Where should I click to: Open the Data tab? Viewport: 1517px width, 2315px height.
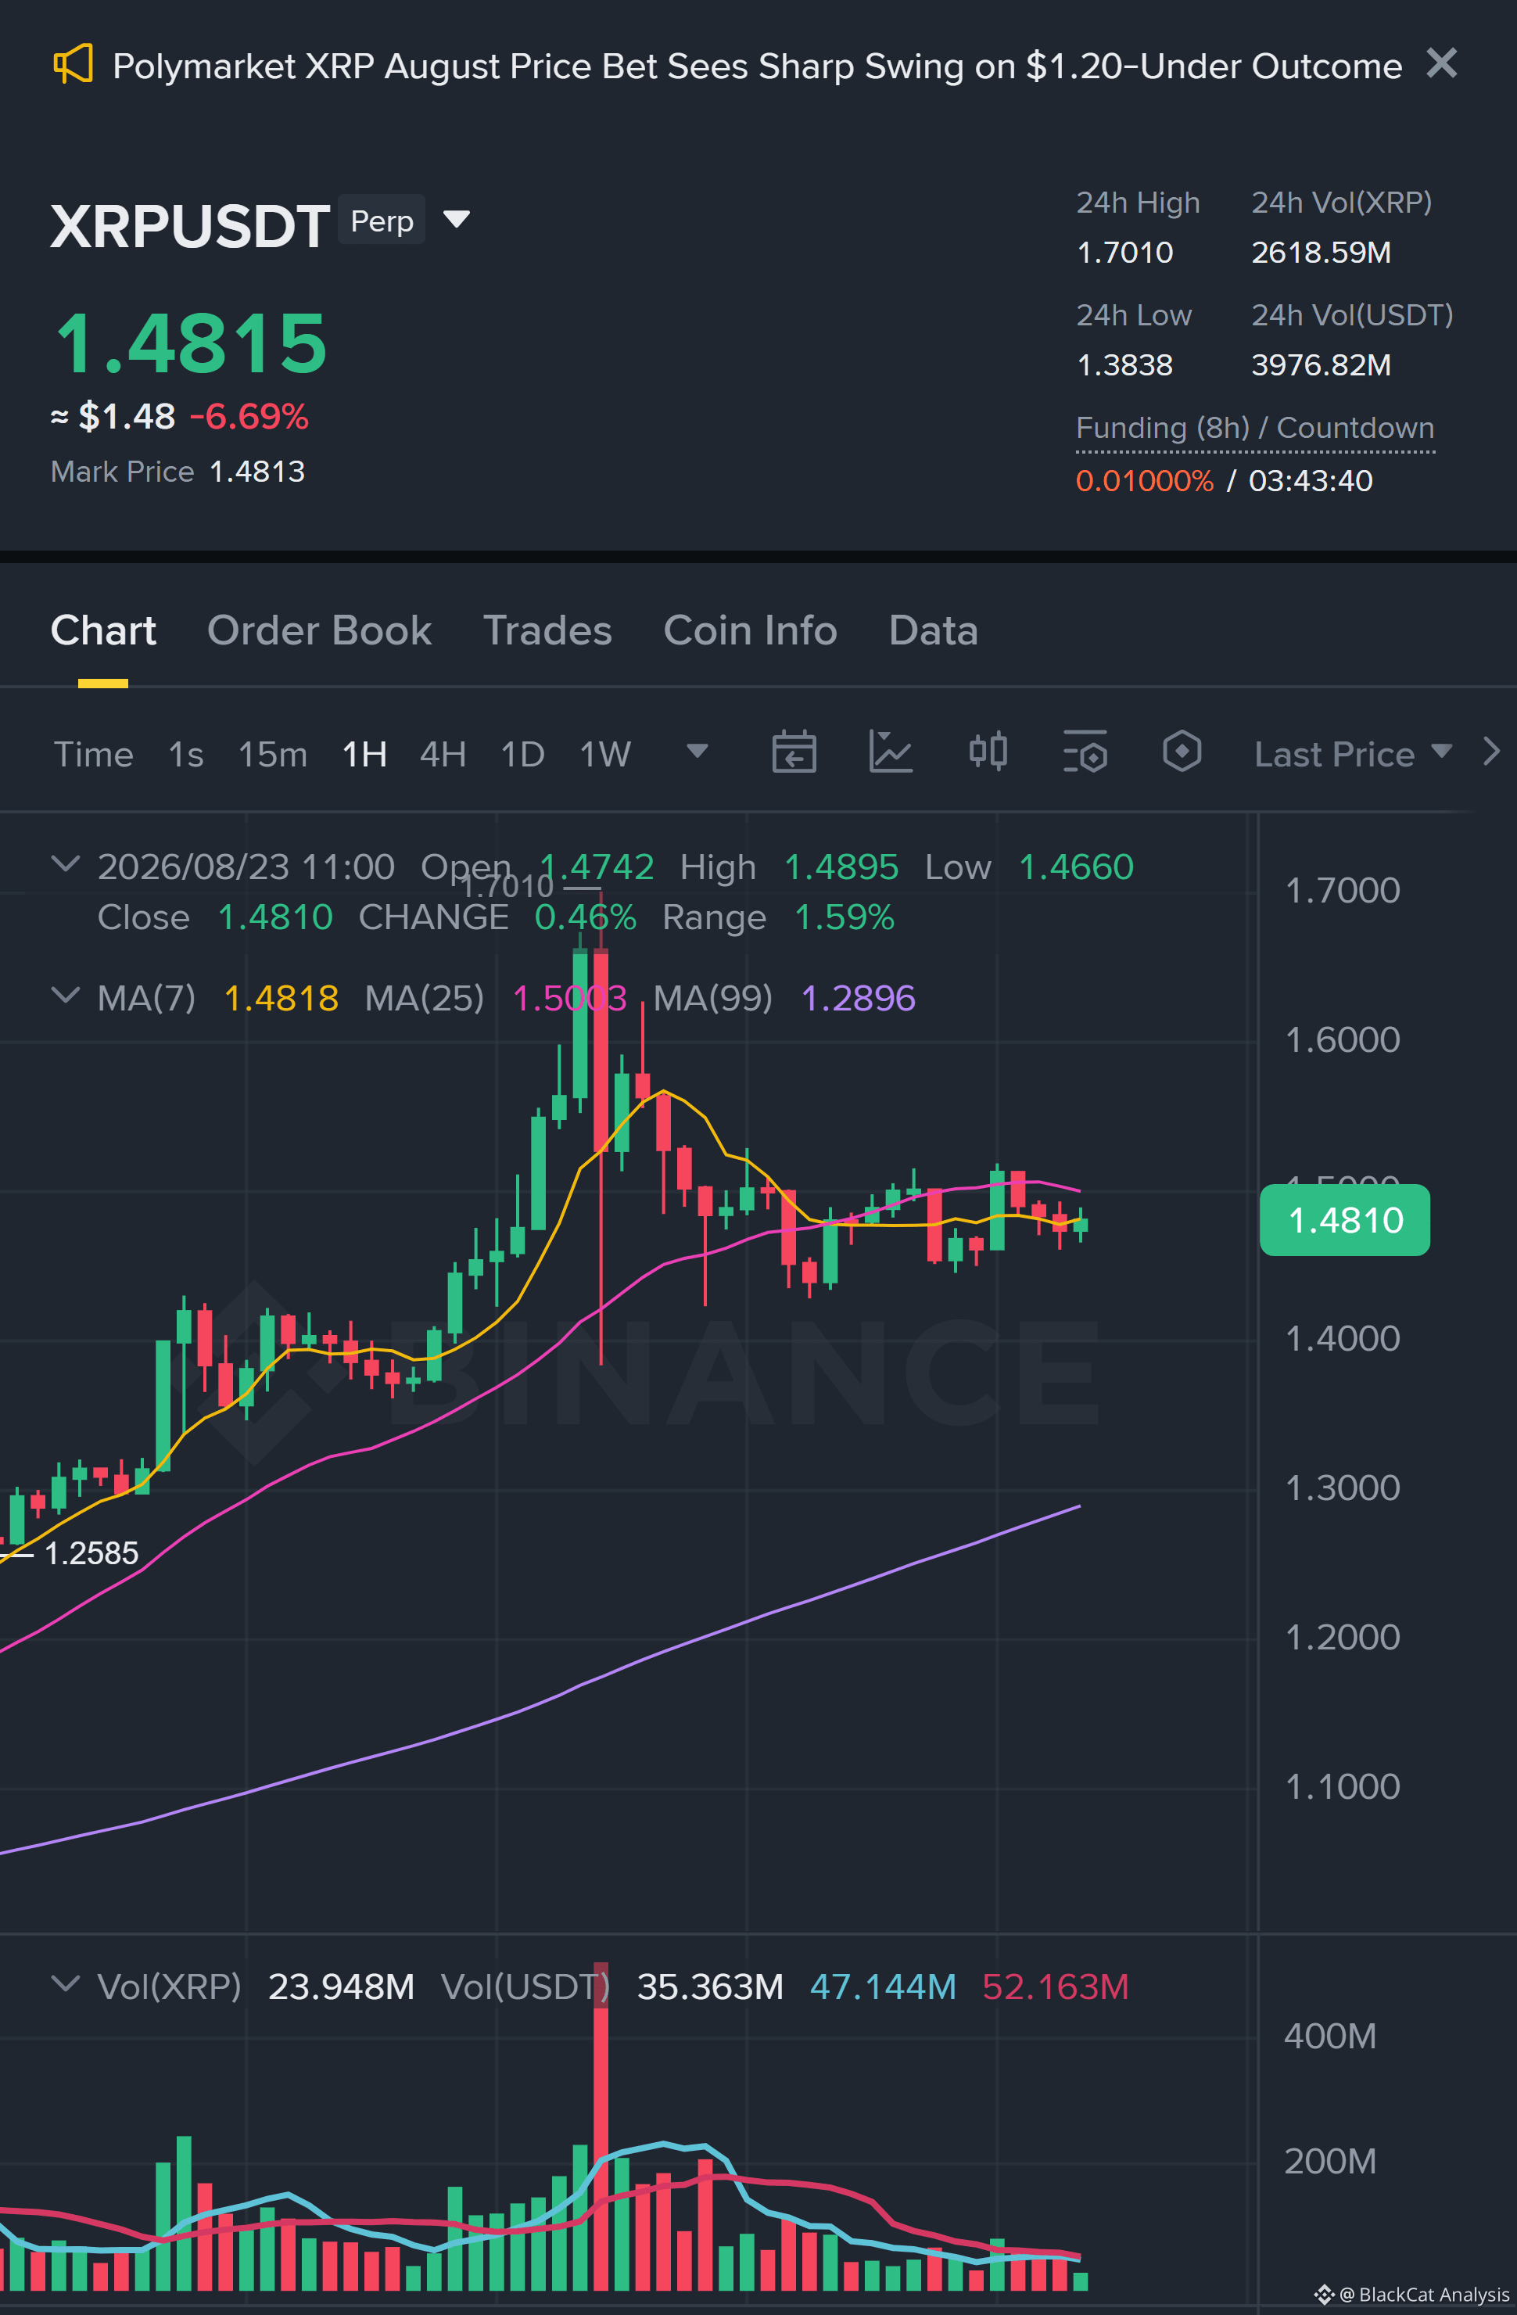click(x=933, y=630)
